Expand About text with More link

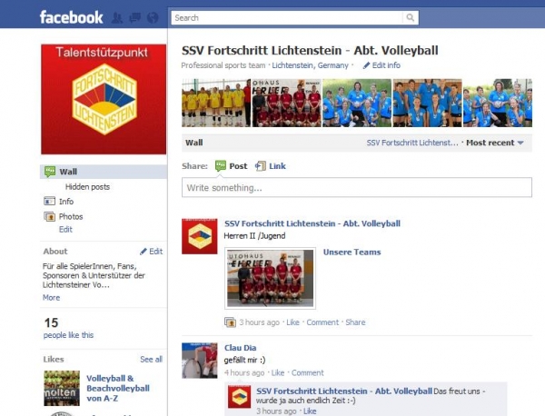tap(51, 298)
